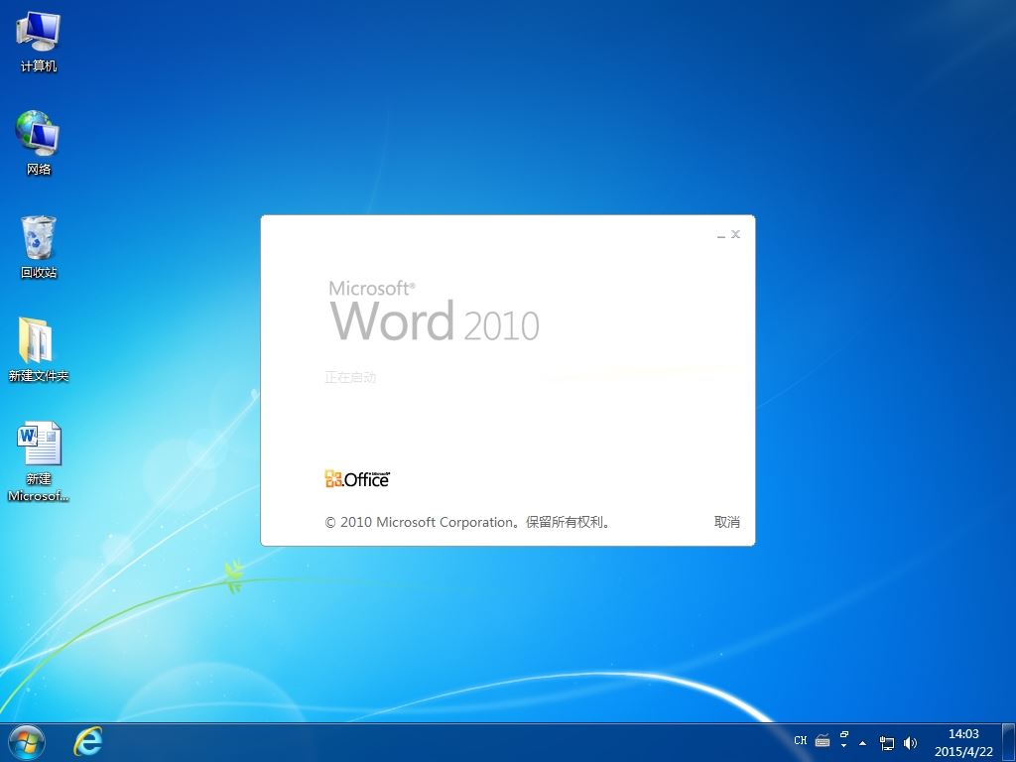Open the network tray icon
The image size is (1016, 762).
click(886, 742)
